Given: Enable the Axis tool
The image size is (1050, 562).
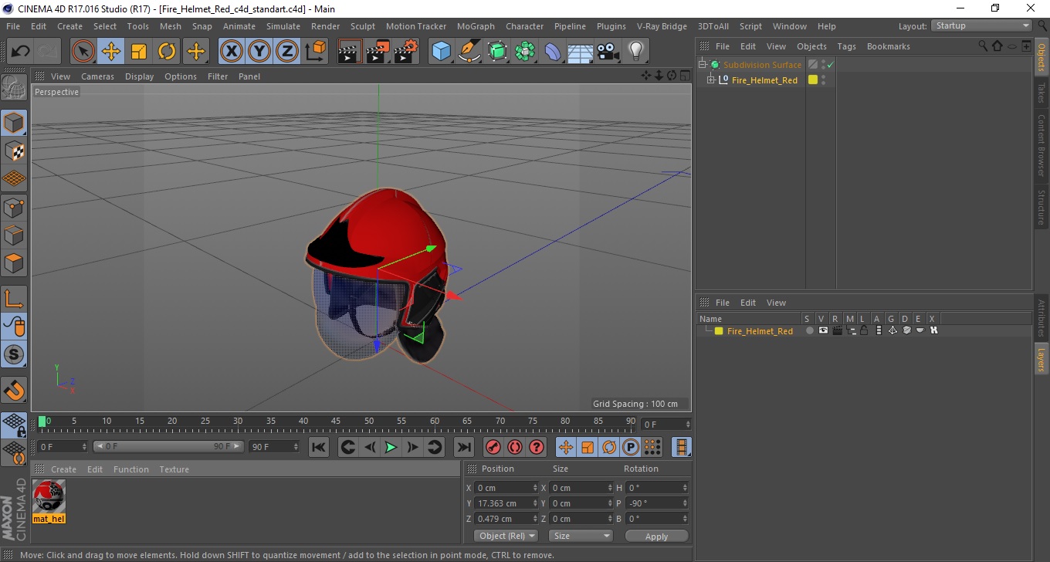Looking at the screenshot, I should click(x=14, y=298).
